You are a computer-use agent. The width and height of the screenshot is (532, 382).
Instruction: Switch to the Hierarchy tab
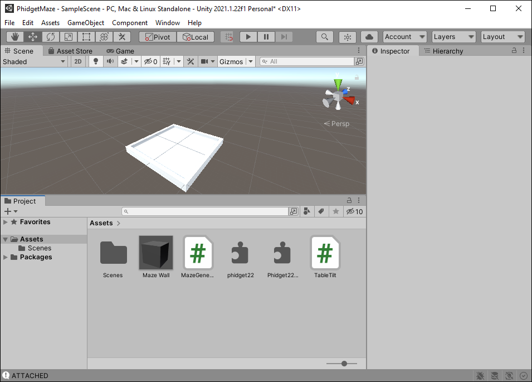pyautogui.click(x=444, y=51)
